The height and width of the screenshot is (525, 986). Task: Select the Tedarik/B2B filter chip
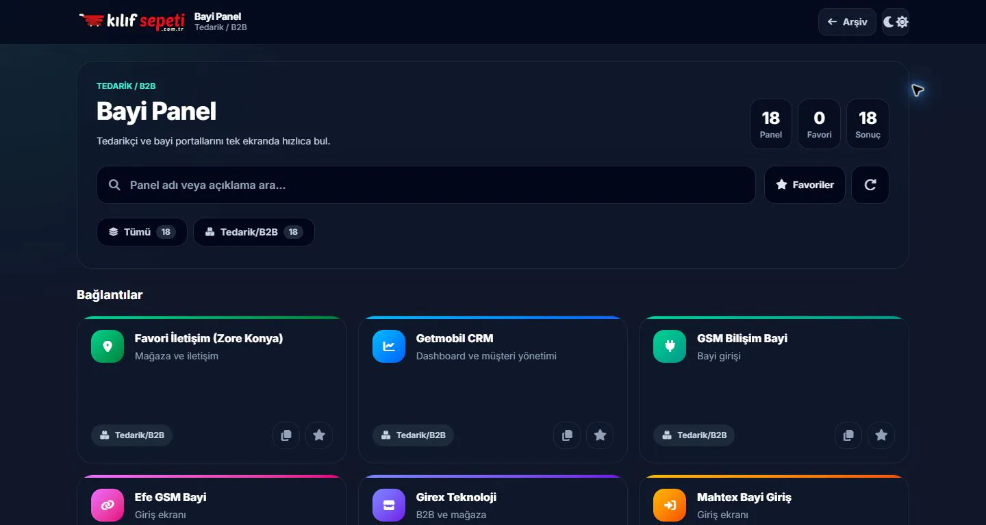(254, 232)
